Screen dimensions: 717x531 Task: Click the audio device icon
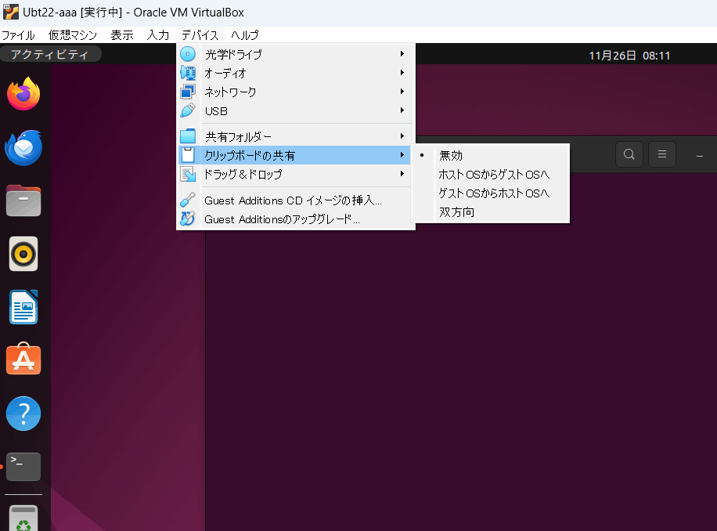pyautogui.click(x=188, y=73)
